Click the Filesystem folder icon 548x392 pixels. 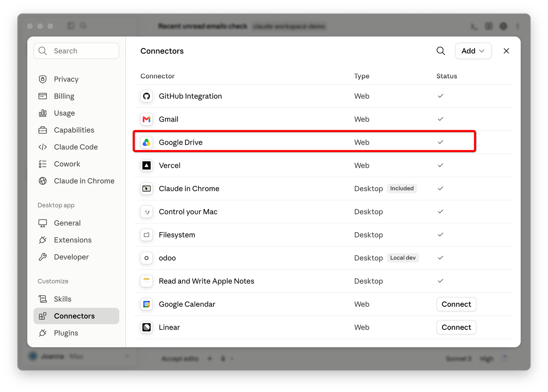click(x=146, y=235)
